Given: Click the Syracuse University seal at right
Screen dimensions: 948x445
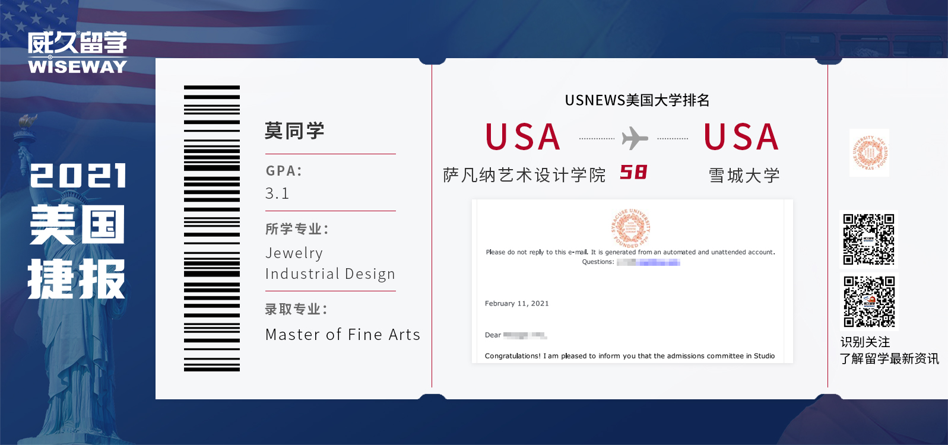Looking at the screenshot, I should pos(869,152).
